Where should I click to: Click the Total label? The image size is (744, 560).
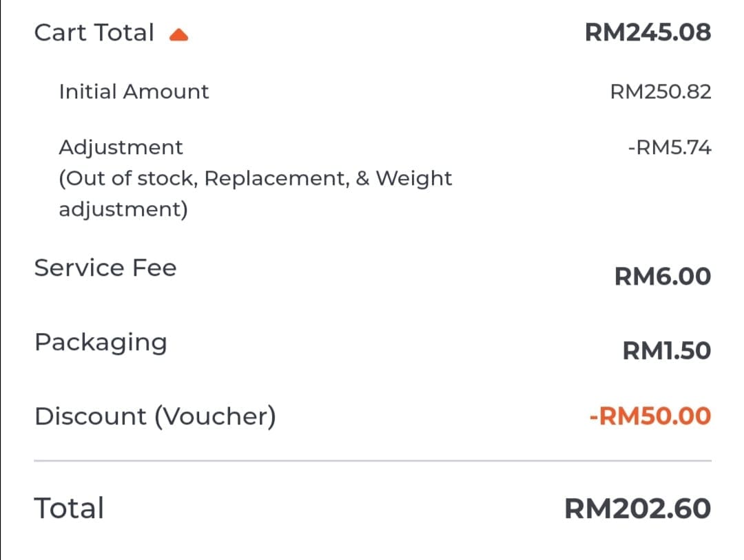(x=70, y=508)
